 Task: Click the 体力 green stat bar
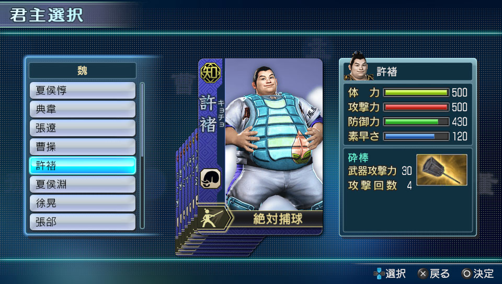[x=416, y=92]
